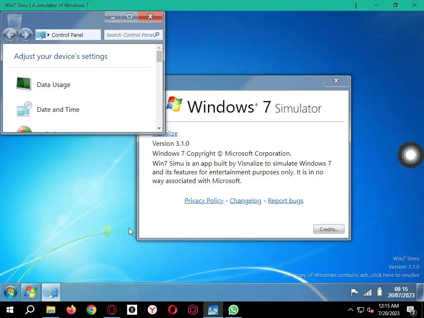
Task: Click the muted volume tray icon
Action: 371,310
